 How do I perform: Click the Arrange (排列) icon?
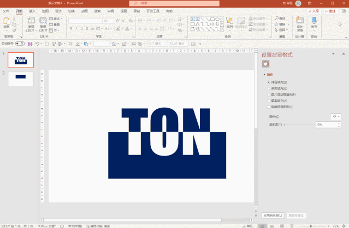click(x=229, y=21)
